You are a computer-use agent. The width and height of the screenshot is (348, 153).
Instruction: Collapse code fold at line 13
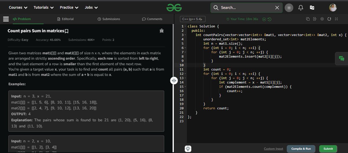click(x=185, y=78)
